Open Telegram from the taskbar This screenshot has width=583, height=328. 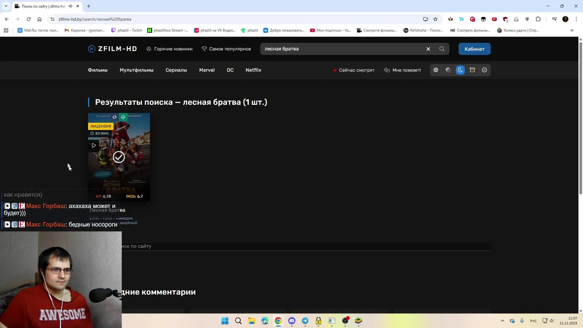click(x=305, y=321)
